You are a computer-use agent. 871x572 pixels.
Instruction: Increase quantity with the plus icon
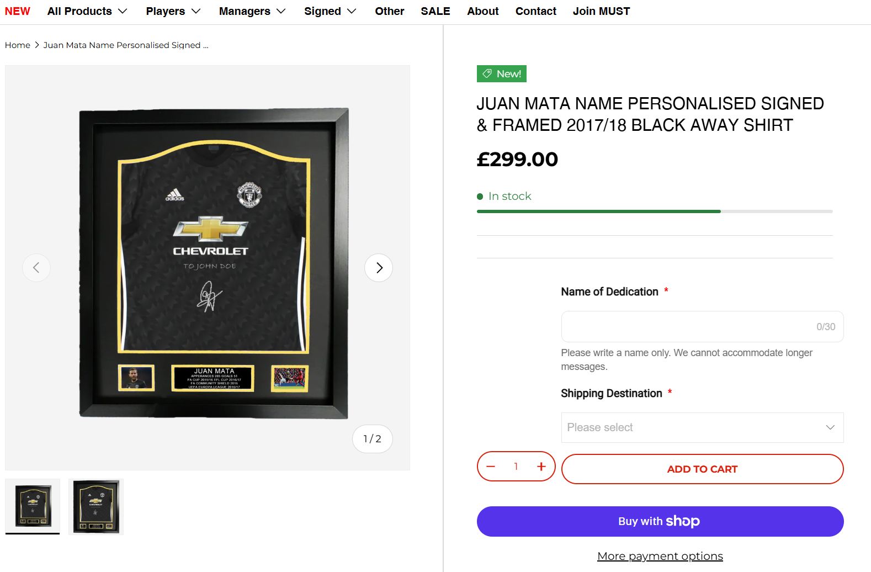click(x=541, y=467)
